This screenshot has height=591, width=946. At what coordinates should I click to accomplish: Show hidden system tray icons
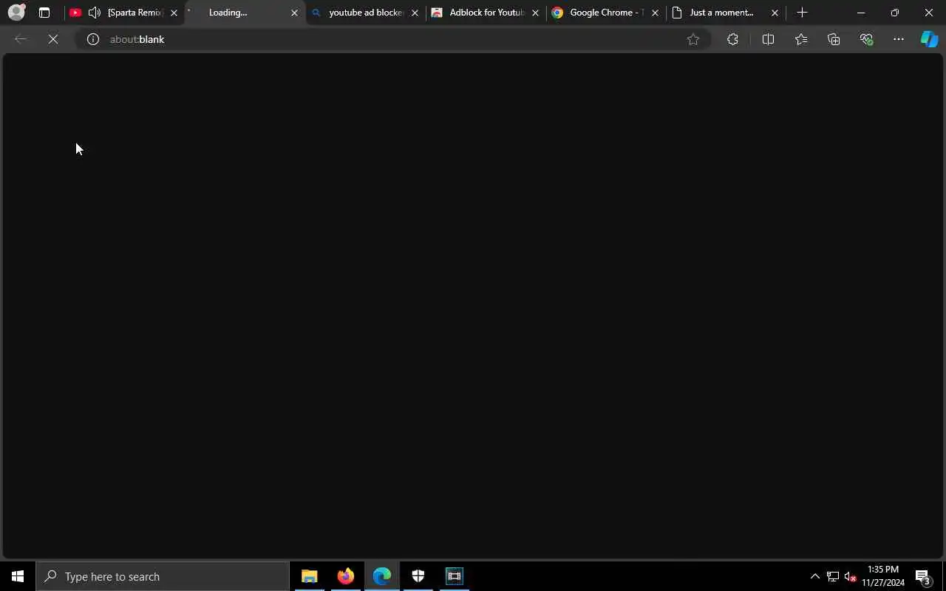815,576
